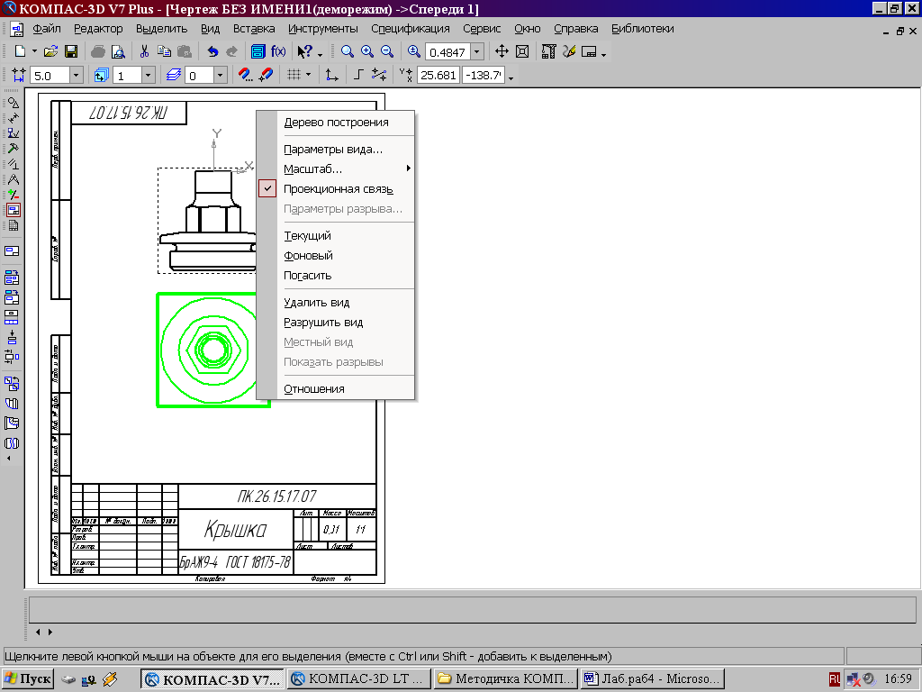Image resolution: width=922 pixels, height=692 pixels.
Task: Open the zoom scale 0.4847 dropdown
Action: coord(476,52)
